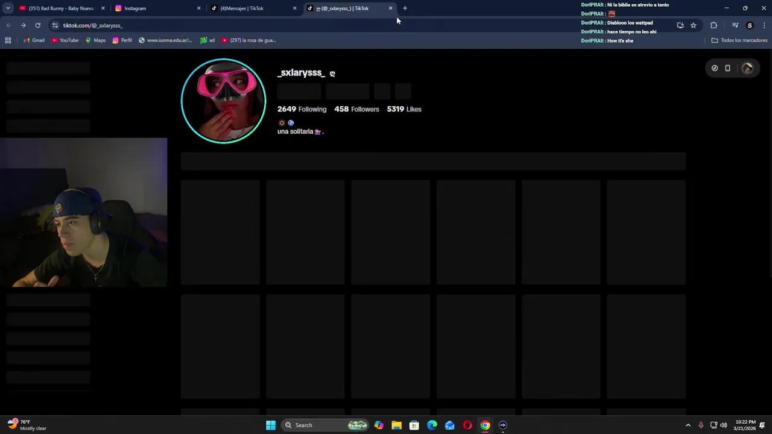
Task: Open the 2649 Following list
Action: pos(302,109)
